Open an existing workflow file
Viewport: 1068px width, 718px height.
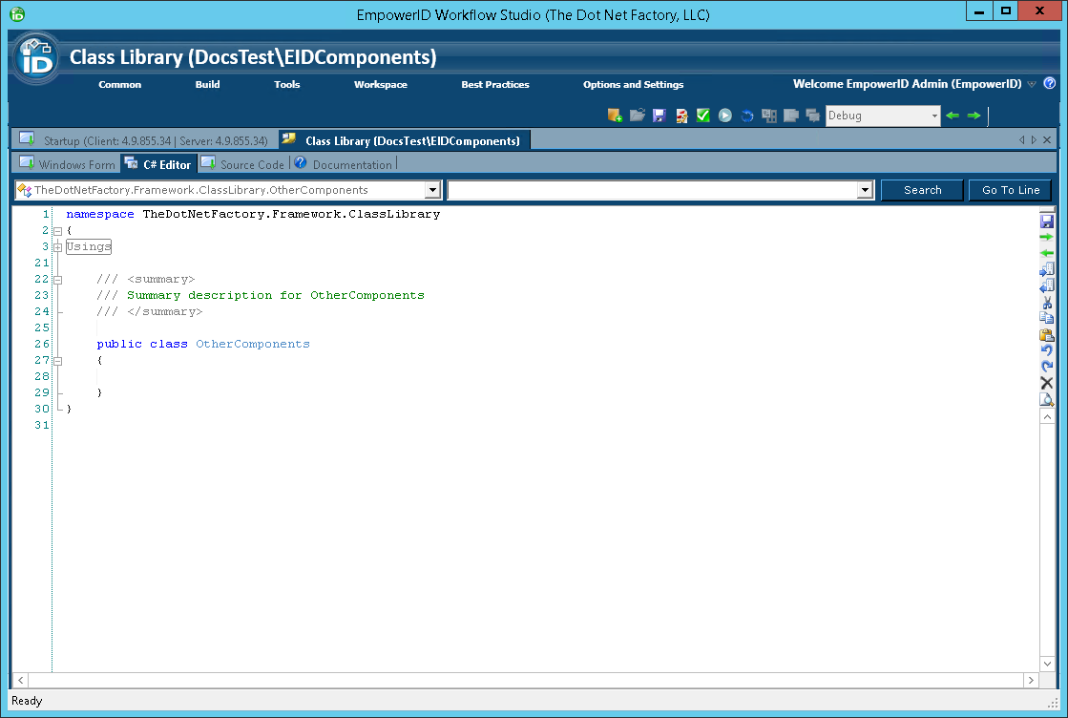coord(638,116)
